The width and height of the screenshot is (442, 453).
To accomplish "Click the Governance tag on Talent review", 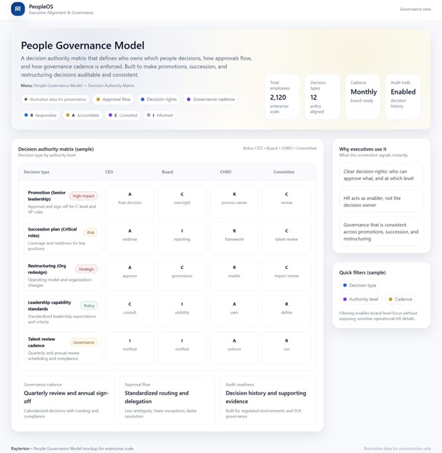I will pyautogui.click(x=84, y=342).
